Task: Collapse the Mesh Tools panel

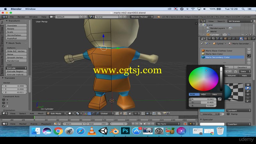Action: 7,43
